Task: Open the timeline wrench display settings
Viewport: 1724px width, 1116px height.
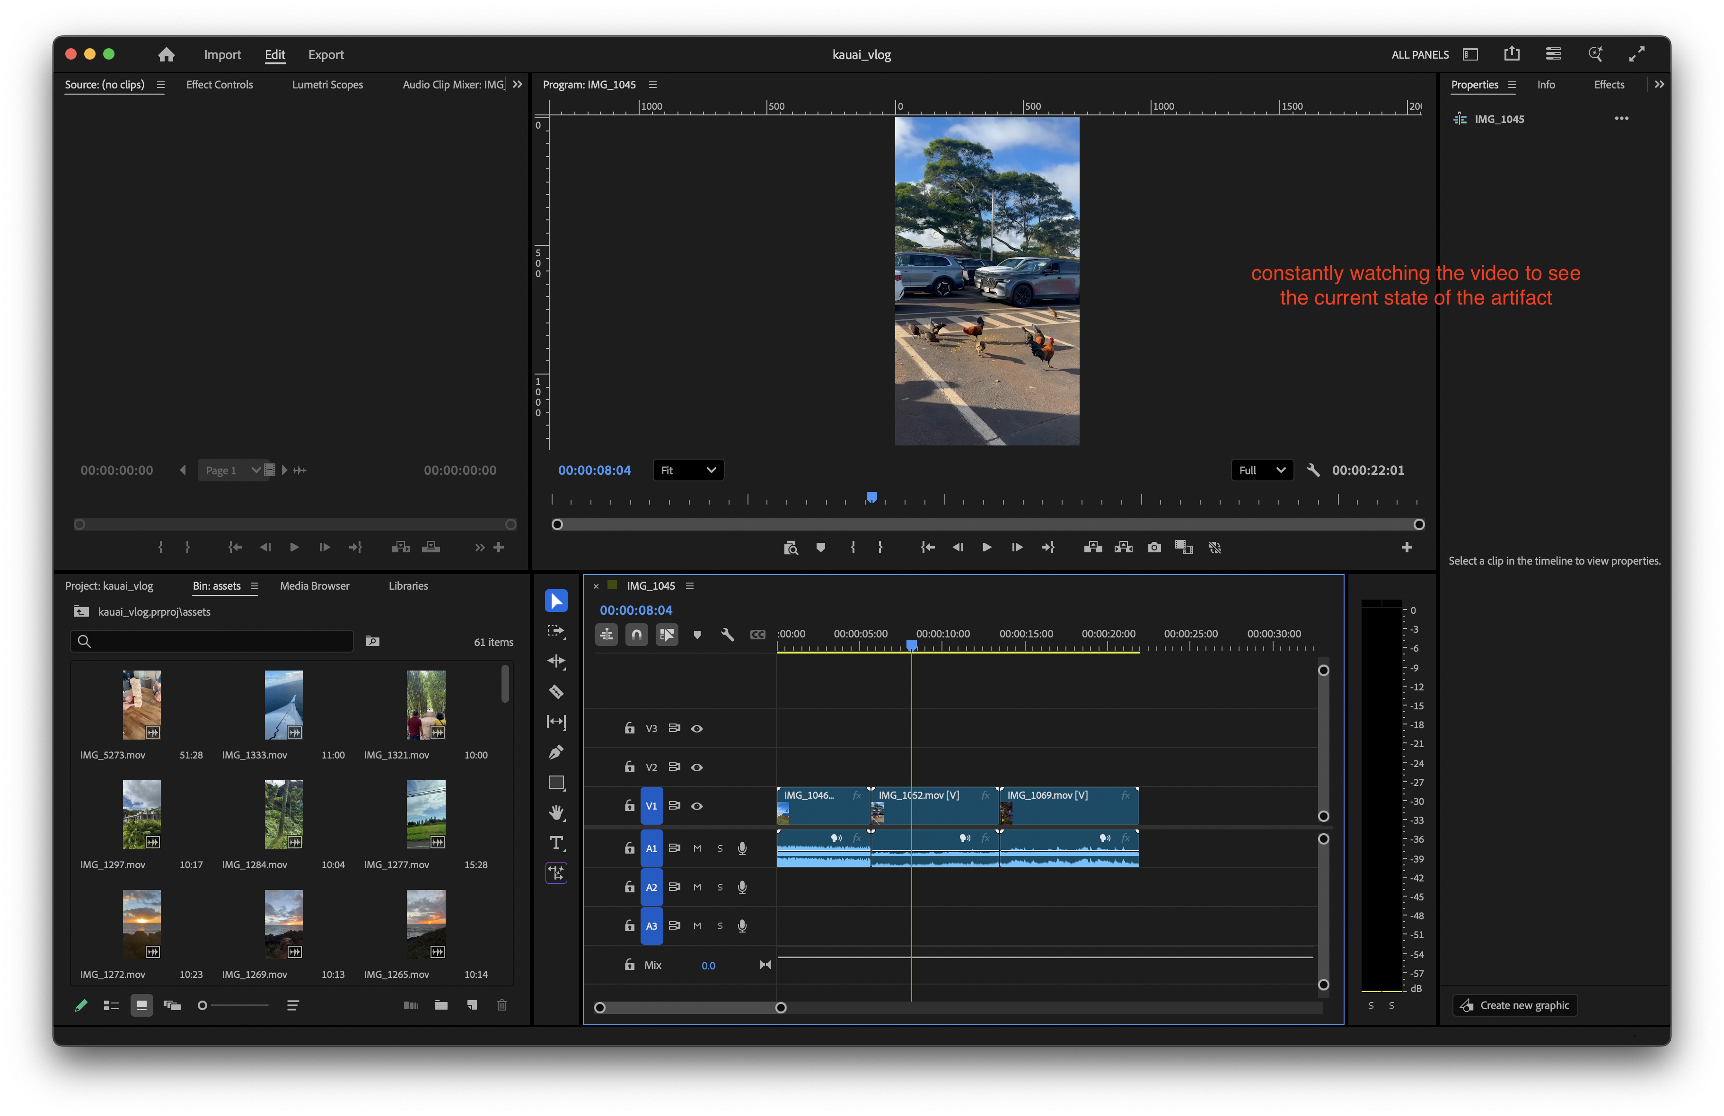Action: 727,635
